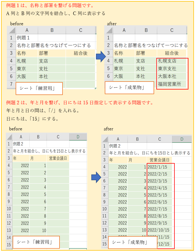Viewport: 195px width, 252px height.
Task: Select the cell showing 2022/1/15
Action: click(x=157, y=167)
